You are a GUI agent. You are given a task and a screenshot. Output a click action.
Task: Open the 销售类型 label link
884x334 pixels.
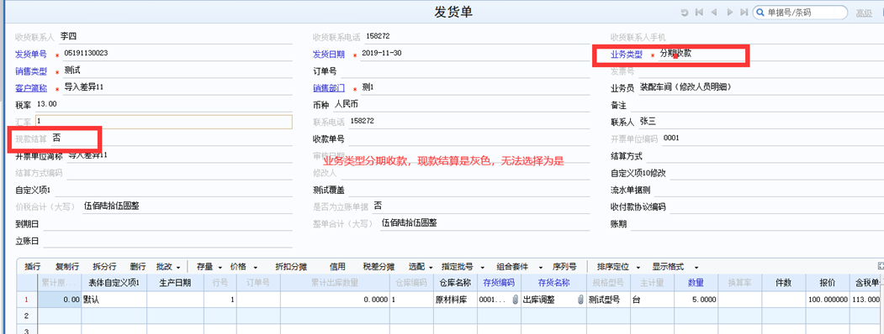(x=30, y=71)
